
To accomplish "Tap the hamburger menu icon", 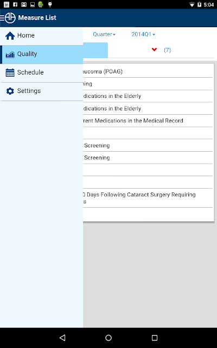I will coord(2,18).
